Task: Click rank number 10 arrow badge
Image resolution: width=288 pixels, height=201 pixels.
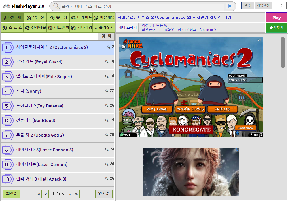Action: tap(8, 179)
